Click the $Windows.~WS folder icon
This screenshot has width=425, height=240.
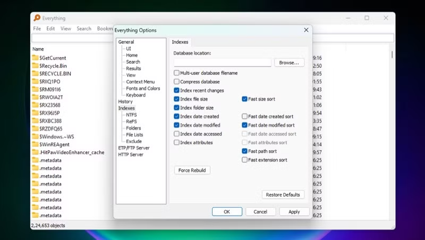[35, 136]
